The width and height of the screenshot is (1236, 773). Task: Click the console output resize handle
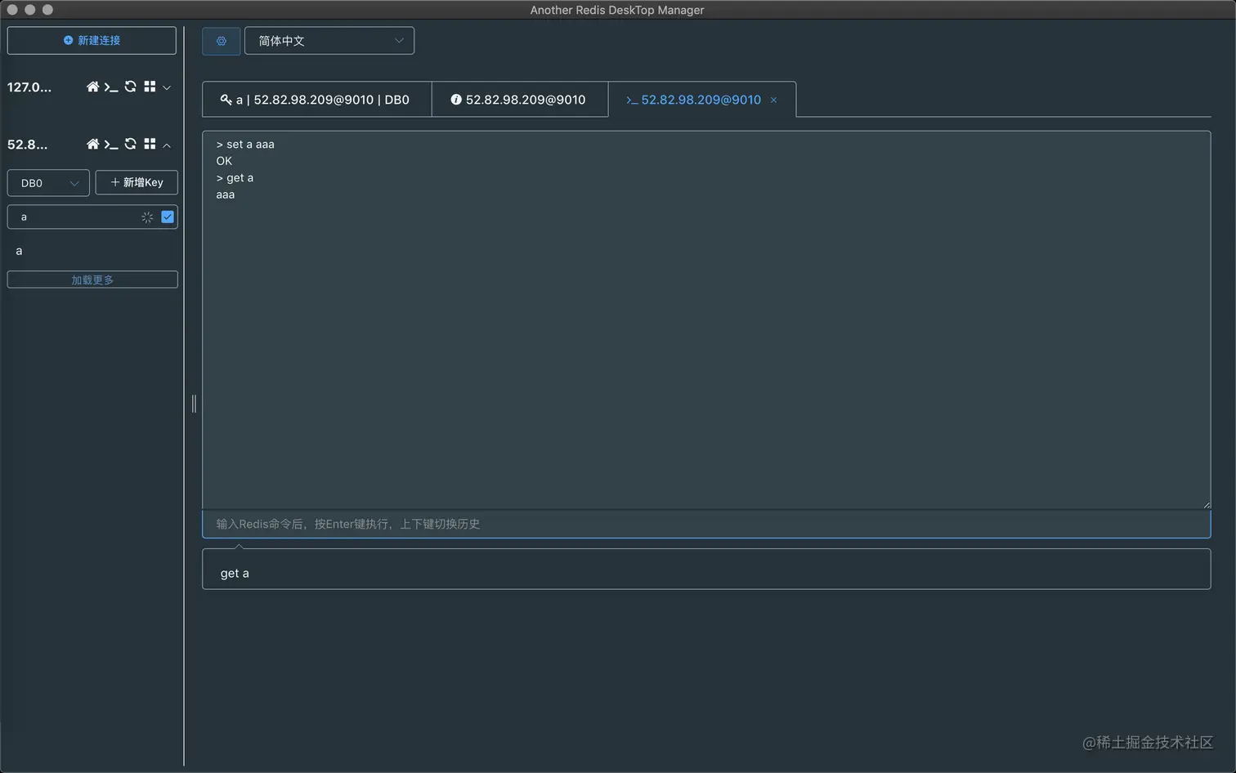[1206, 504]
